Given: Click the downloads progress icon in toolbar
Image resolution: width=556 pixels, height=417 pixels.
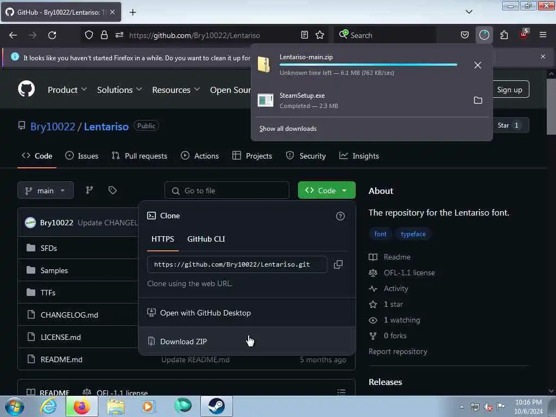Looking at the screenshot, I should pyautogui.click(x=484, y=35).
